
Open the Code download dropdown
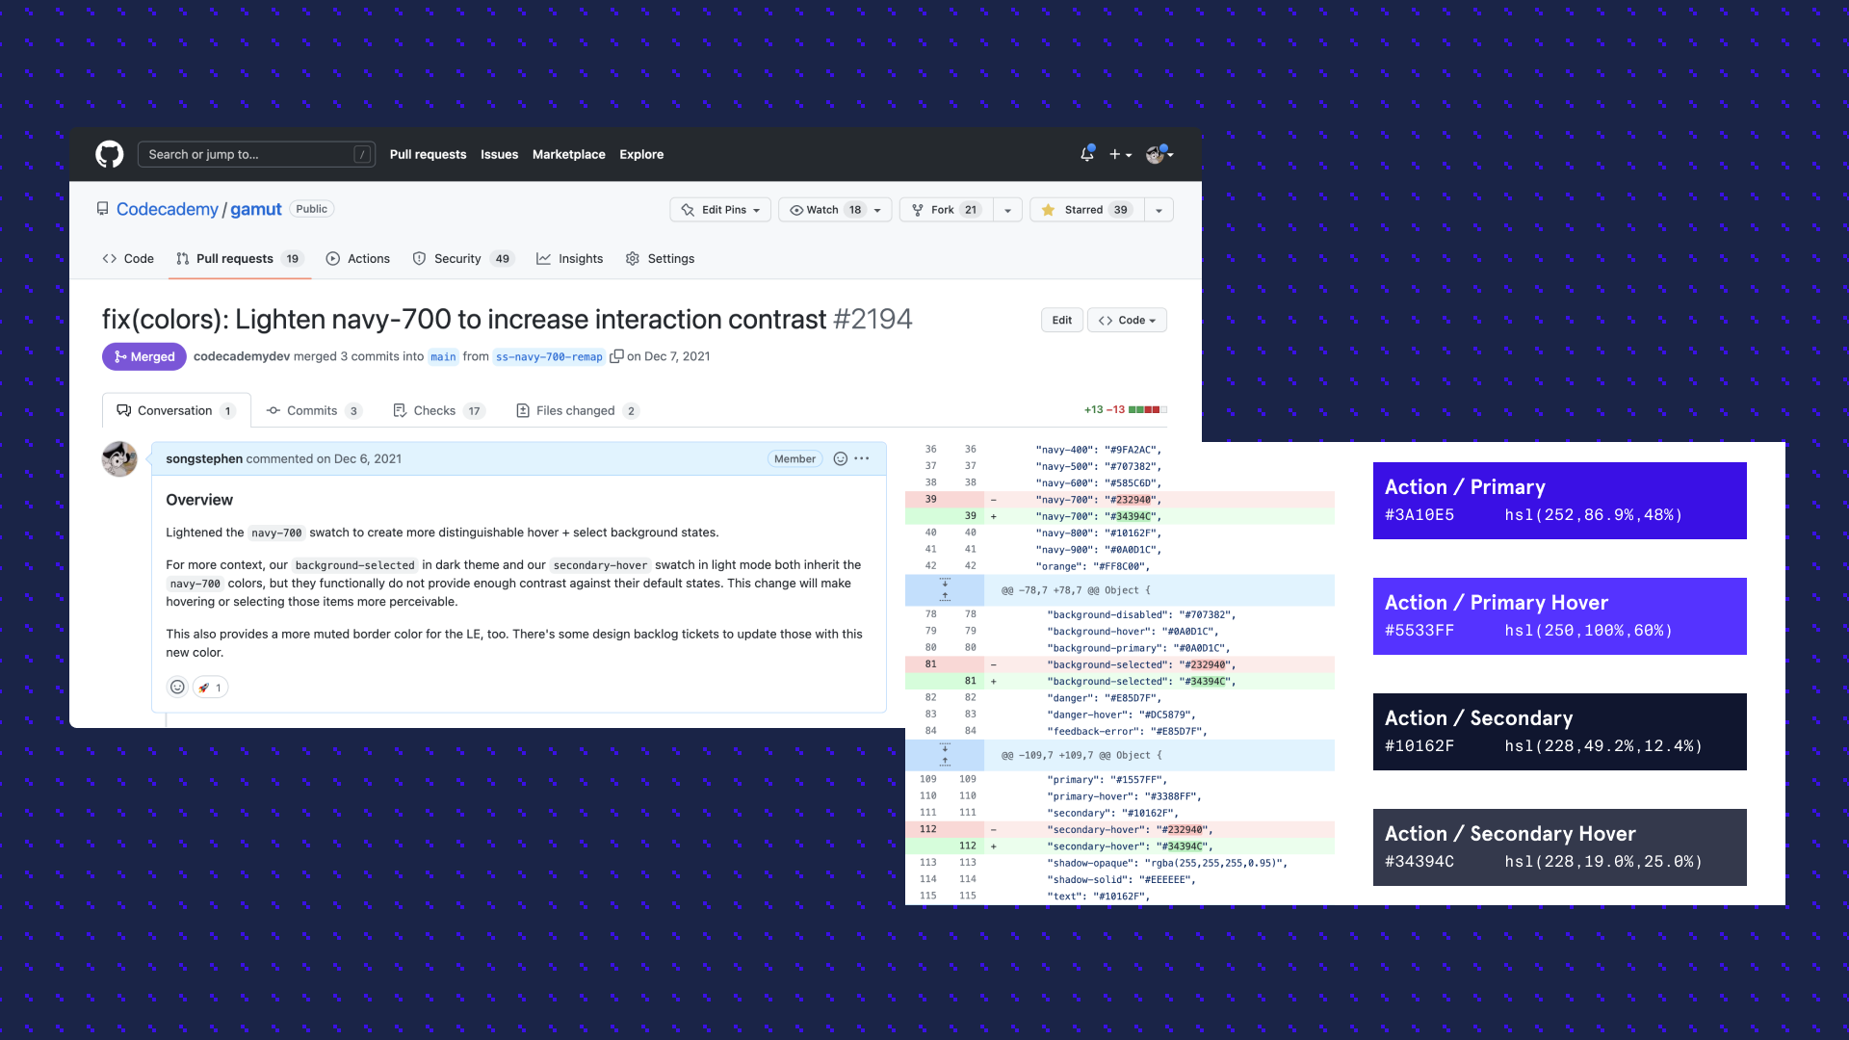[1127, 320]
